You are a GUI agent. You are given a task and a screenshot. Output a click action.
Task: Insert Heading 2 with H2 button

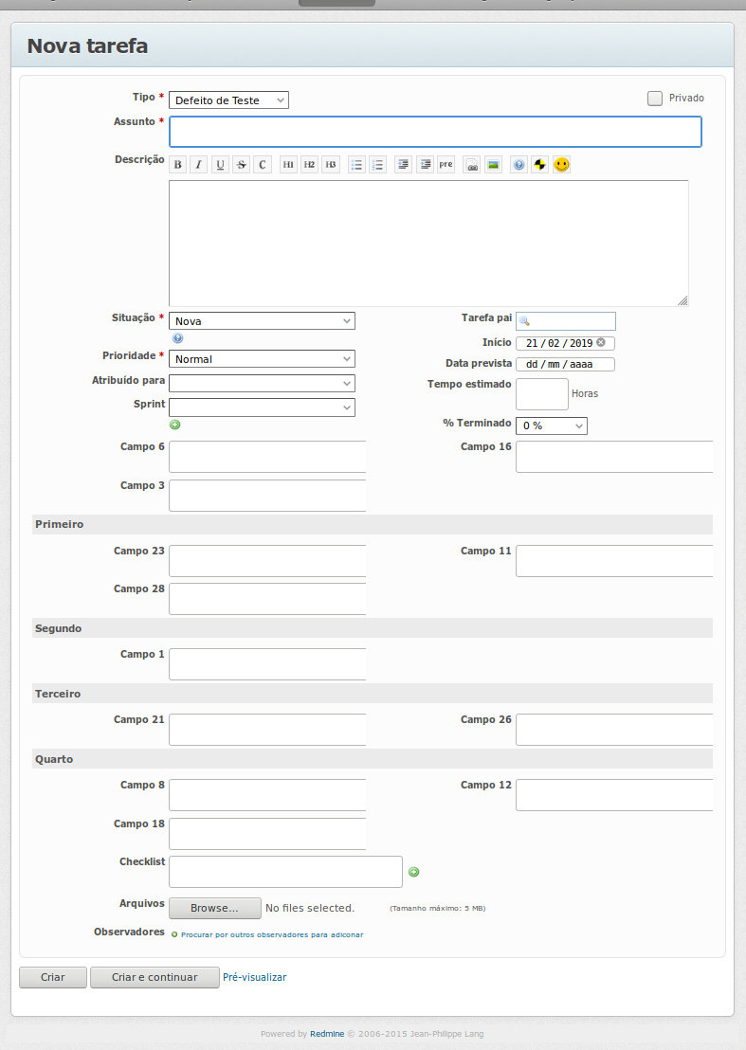point(309,165)
